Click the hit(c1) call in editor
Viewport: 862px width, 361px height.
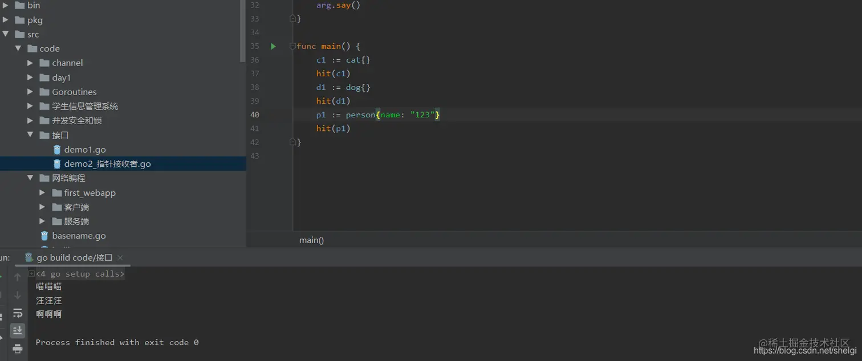click(333, 73)
